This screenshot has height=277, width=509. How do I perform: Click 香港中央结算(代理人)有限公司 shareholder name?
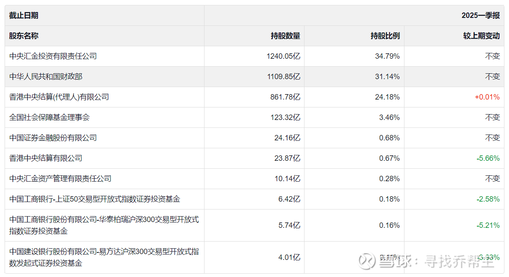pos(59,97)
